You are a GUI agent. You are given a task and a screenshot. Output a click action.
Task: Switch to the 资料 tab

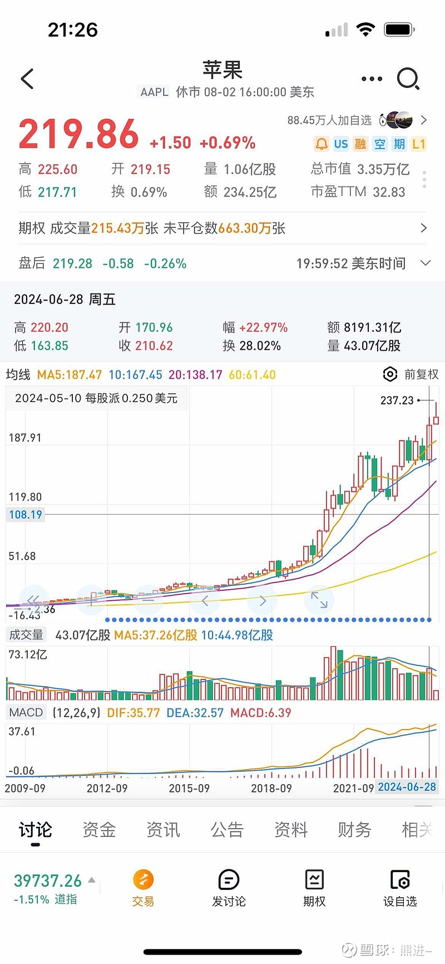[x=291, y=830]
